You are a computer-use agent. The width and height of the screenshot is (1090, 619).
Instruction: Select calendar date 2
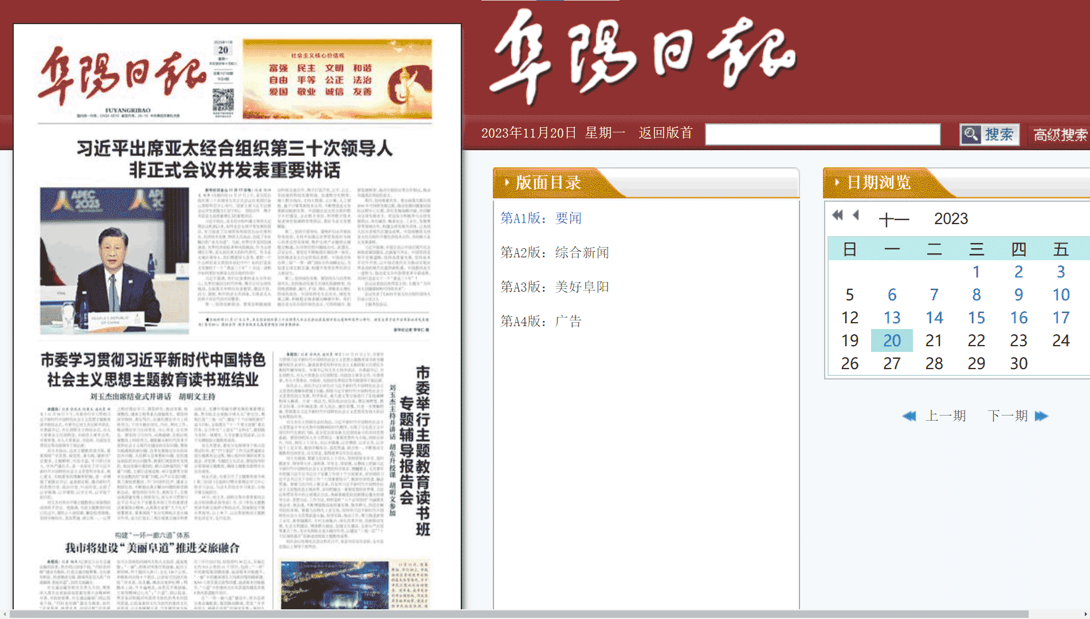(1019, 272)
